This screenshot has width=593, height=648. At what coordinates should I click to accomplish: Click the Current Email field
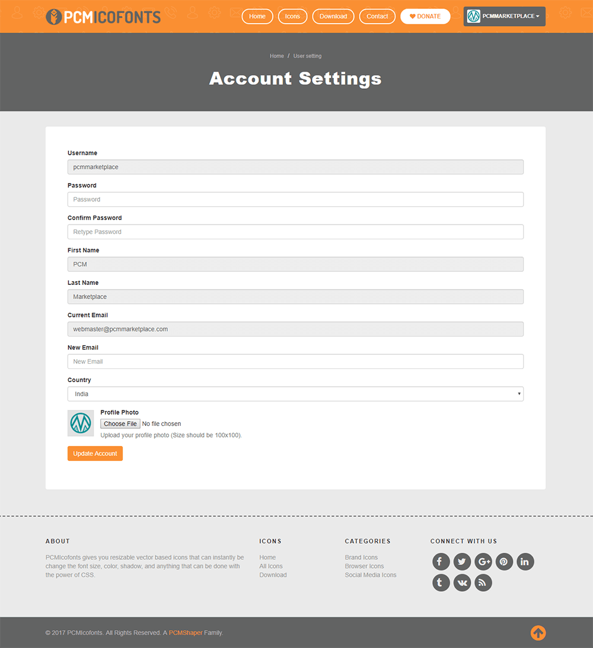[295, 329]
